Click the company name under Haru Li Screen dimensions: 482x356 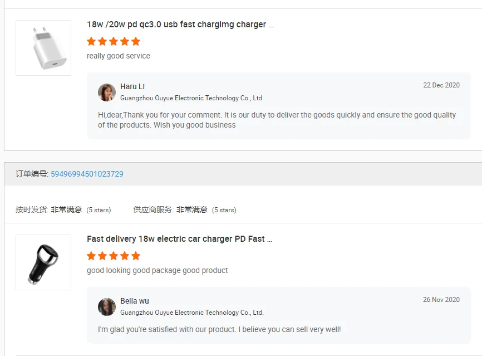point(192,98)
